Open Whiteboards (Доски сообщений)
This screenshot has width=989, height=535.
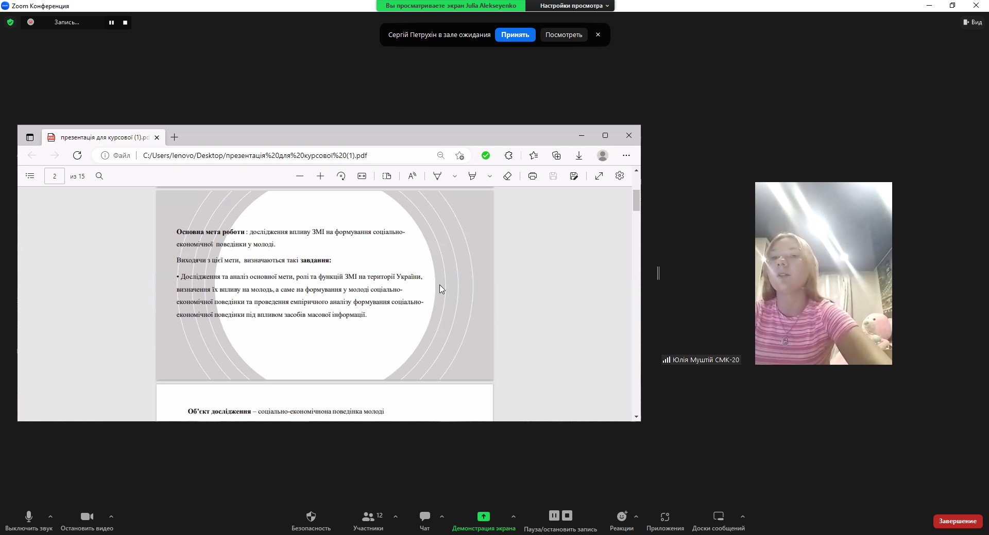(x=719, y=521)
